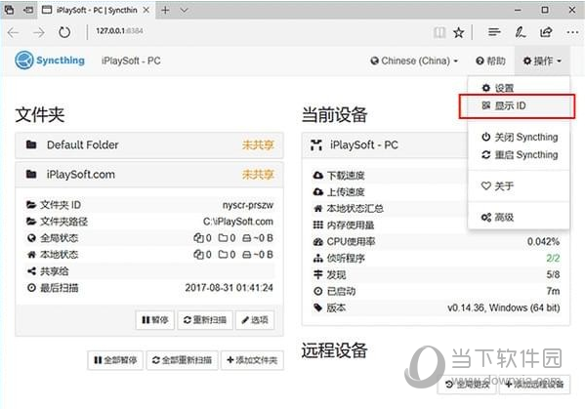Go back in browser
Screen dimensions: 585x409
(x=13, y=33)
